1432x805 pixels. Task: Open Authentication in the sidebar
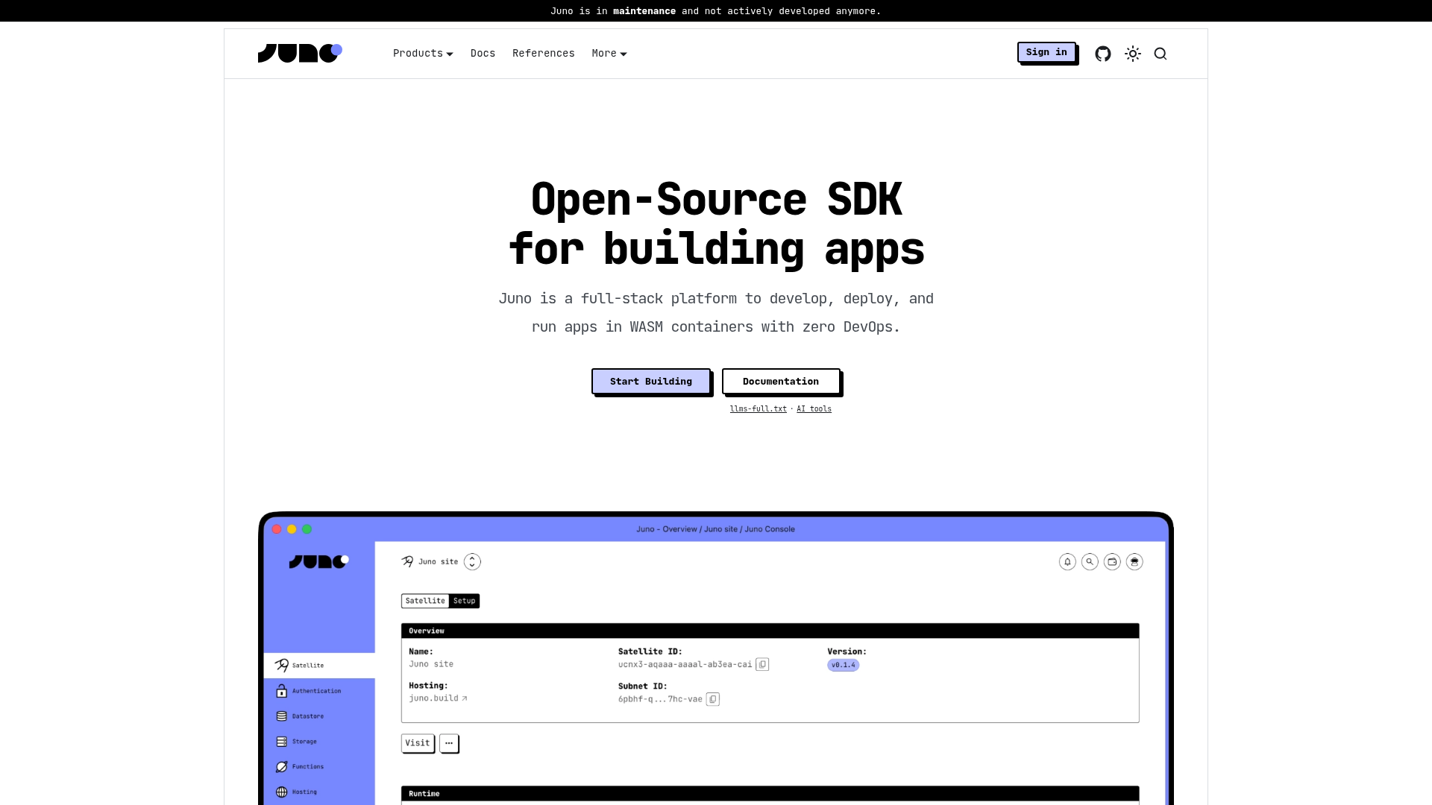pos(319,691)
